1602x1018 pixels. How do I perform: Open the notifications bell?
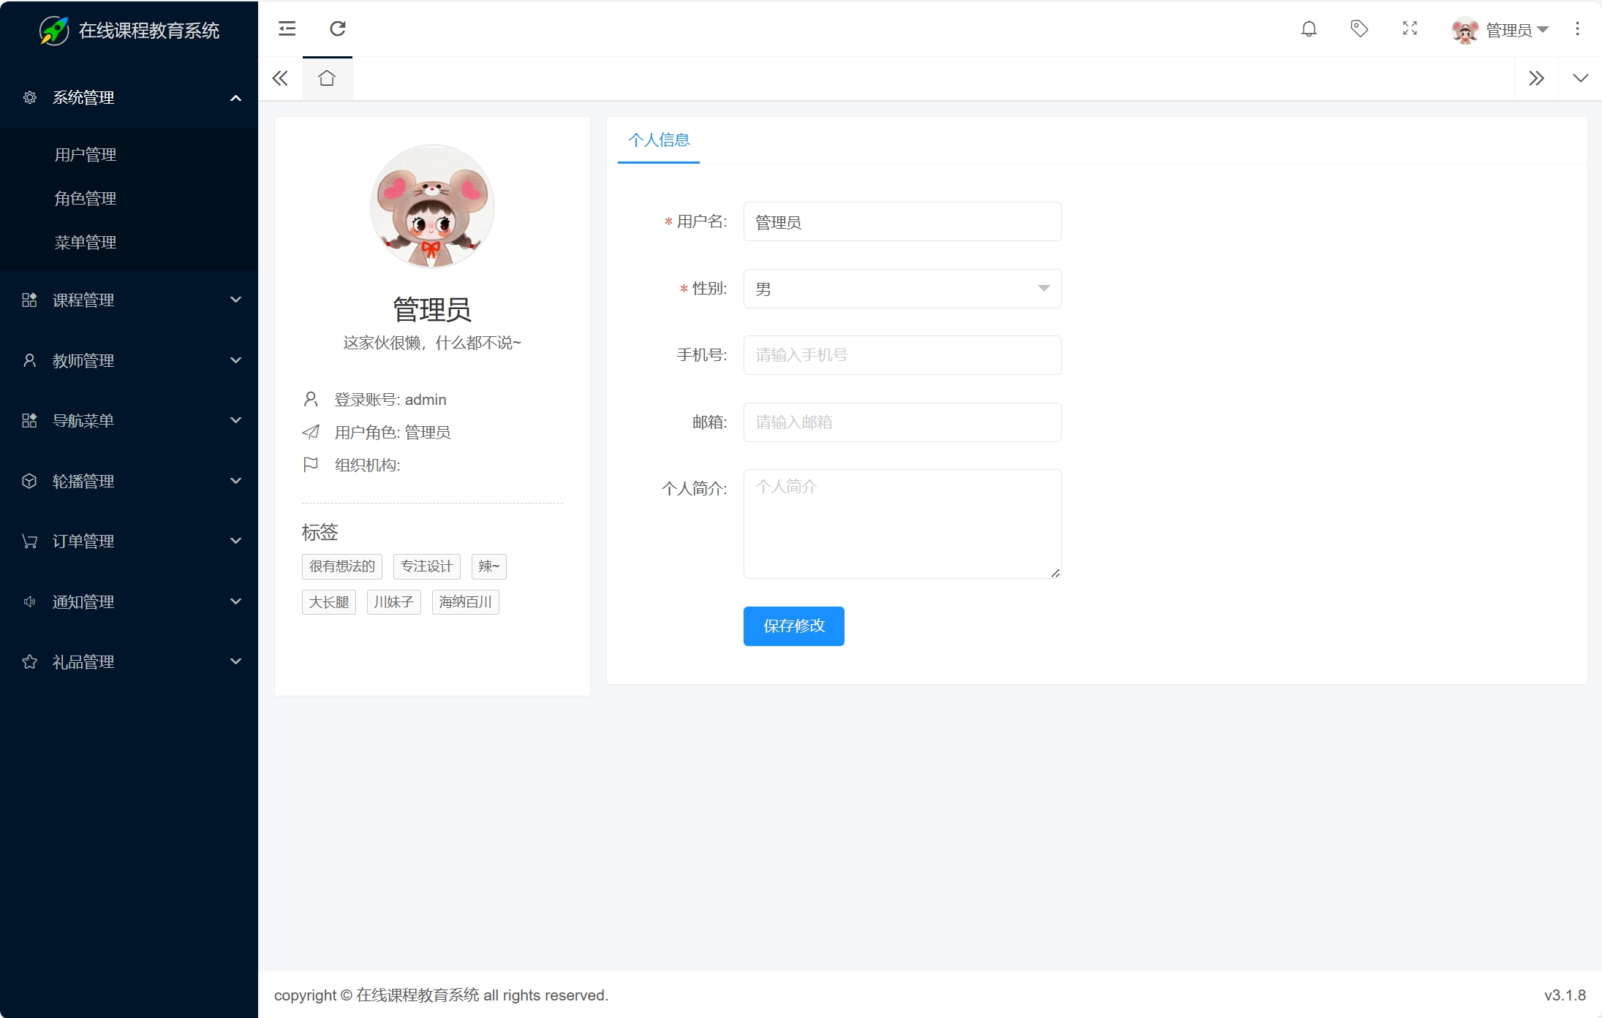[x=1309, y=29]
